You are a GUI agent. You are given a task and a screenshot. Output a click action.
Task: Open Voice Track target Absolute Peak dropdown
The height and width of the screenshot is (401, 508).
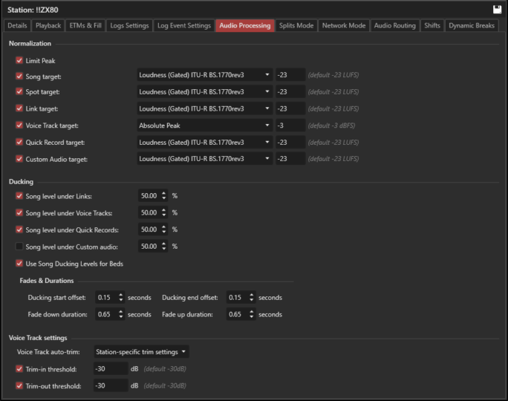coord(204,125)
